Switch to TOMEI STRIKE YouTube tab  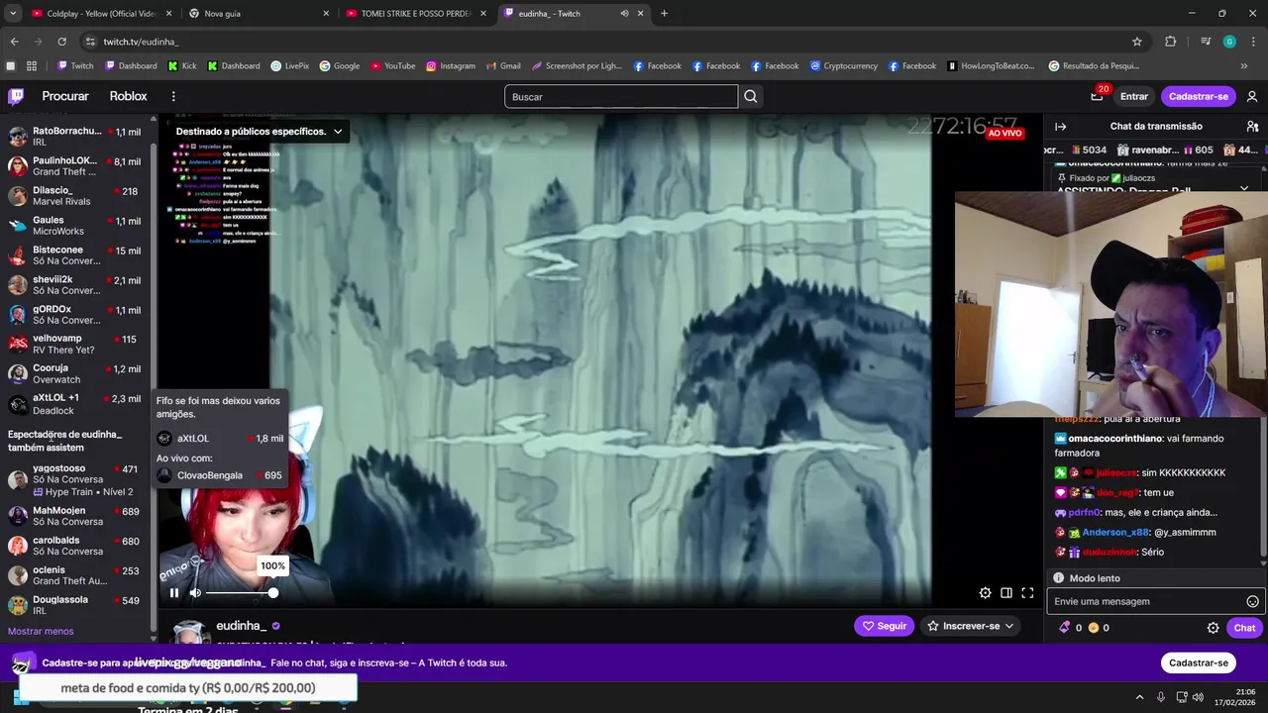pos(416,14)
